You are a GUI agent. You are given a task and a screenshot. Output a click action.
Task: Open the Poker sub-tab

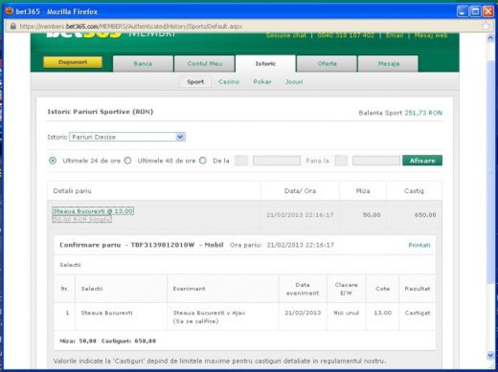pos(262,82)
